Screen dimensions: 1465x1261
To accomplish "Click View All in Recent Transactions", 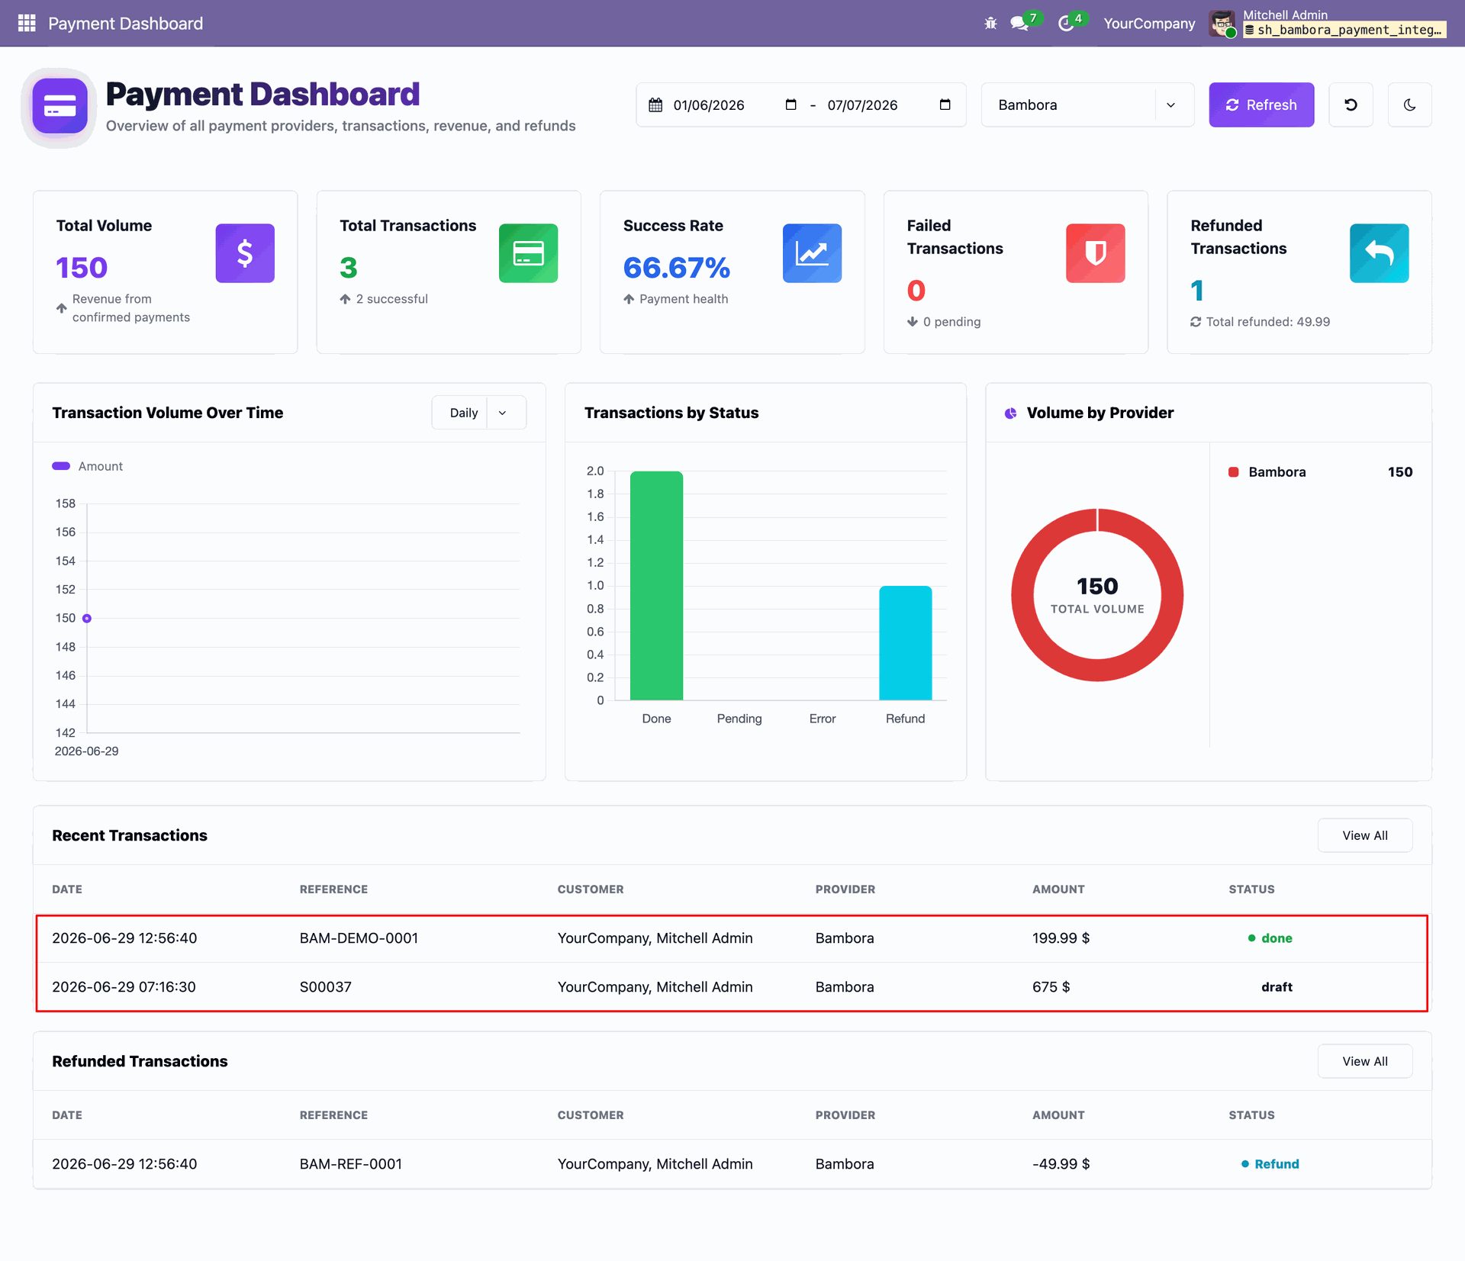I will (1364, 835).
